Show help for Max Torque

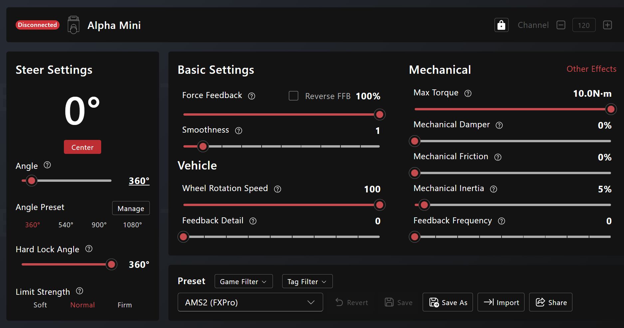[x=468, y=93]
